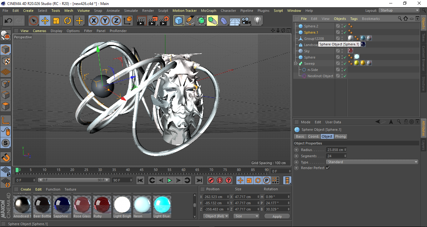The height and width of the screenshot is (227, 427).
Task: Open the Simulate menu
Action: 131,11
